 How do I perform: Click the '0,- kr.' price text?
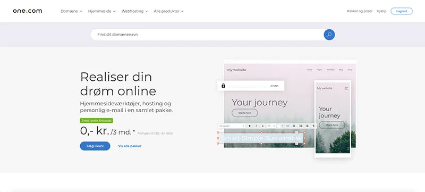click(x=95, y=131)
